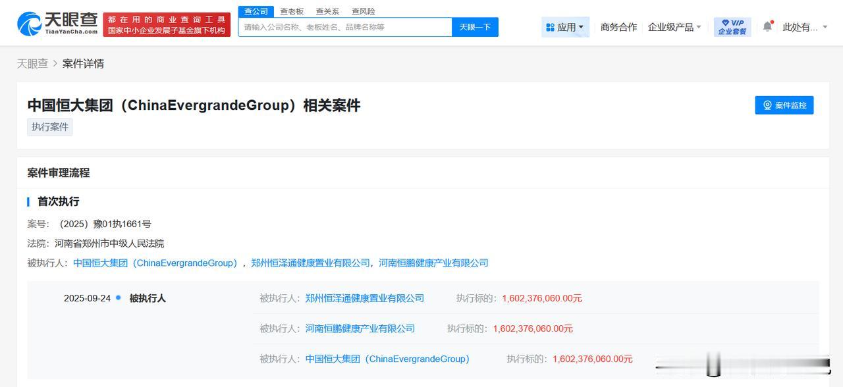Click the 首次执行 section heading

[x=58, y=201]
